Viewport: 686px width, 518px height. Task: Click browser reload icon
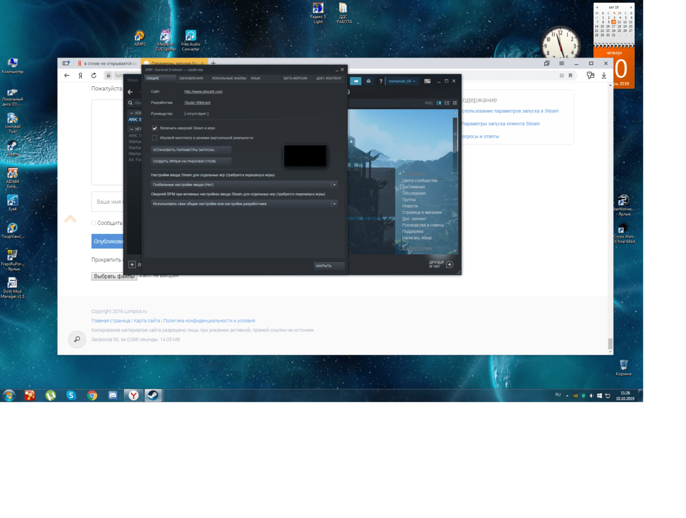(x=94, y=76)
